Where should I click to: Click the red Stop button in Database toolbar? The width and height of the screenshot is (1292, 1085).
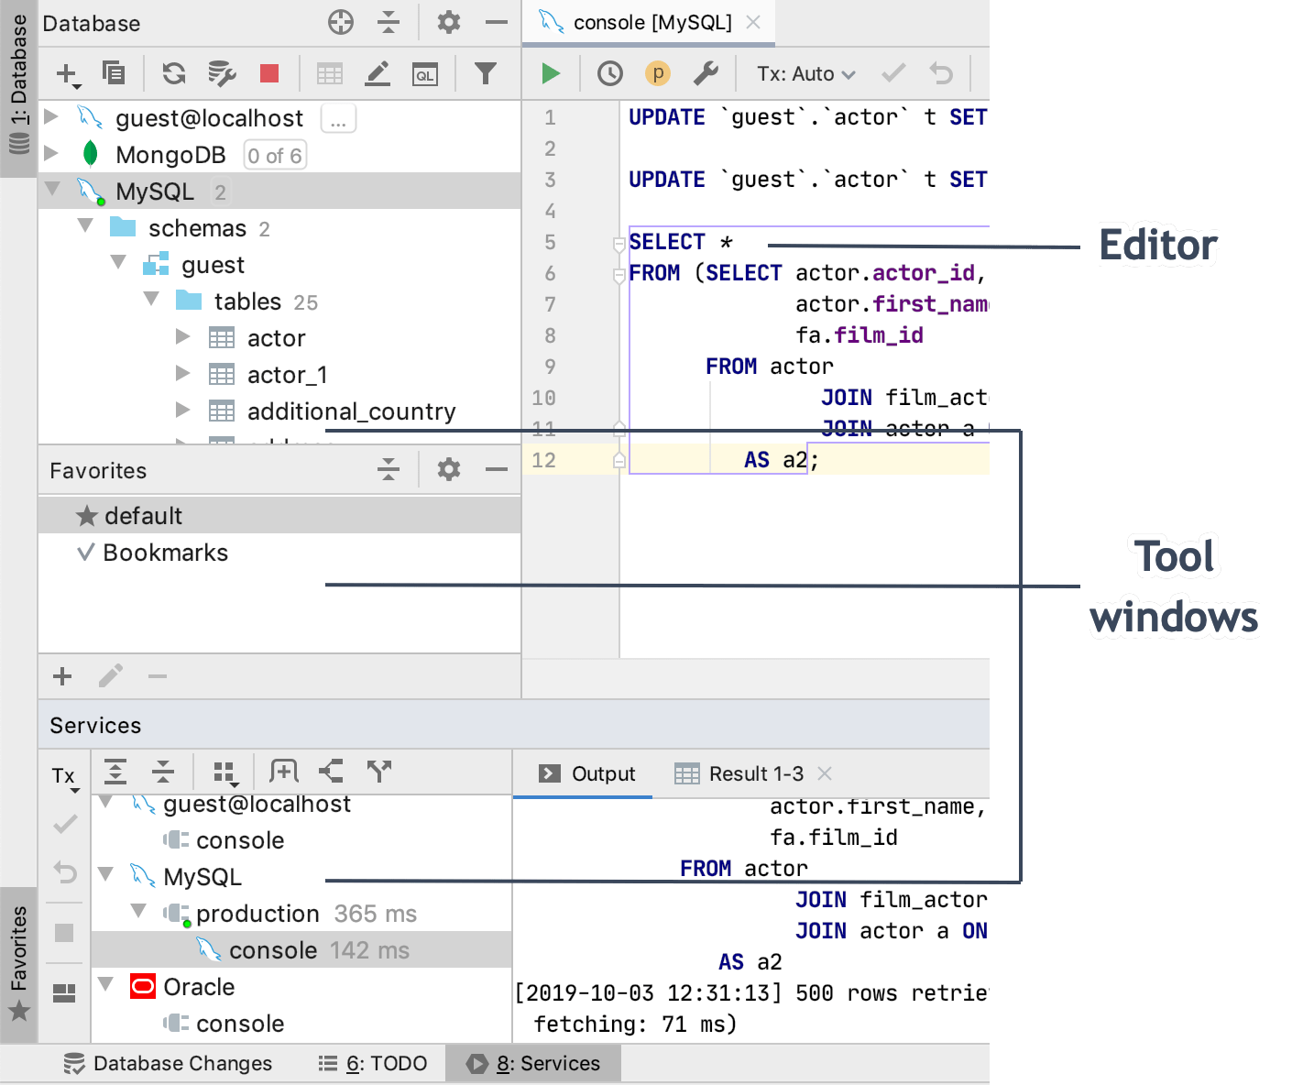[269, 73]
